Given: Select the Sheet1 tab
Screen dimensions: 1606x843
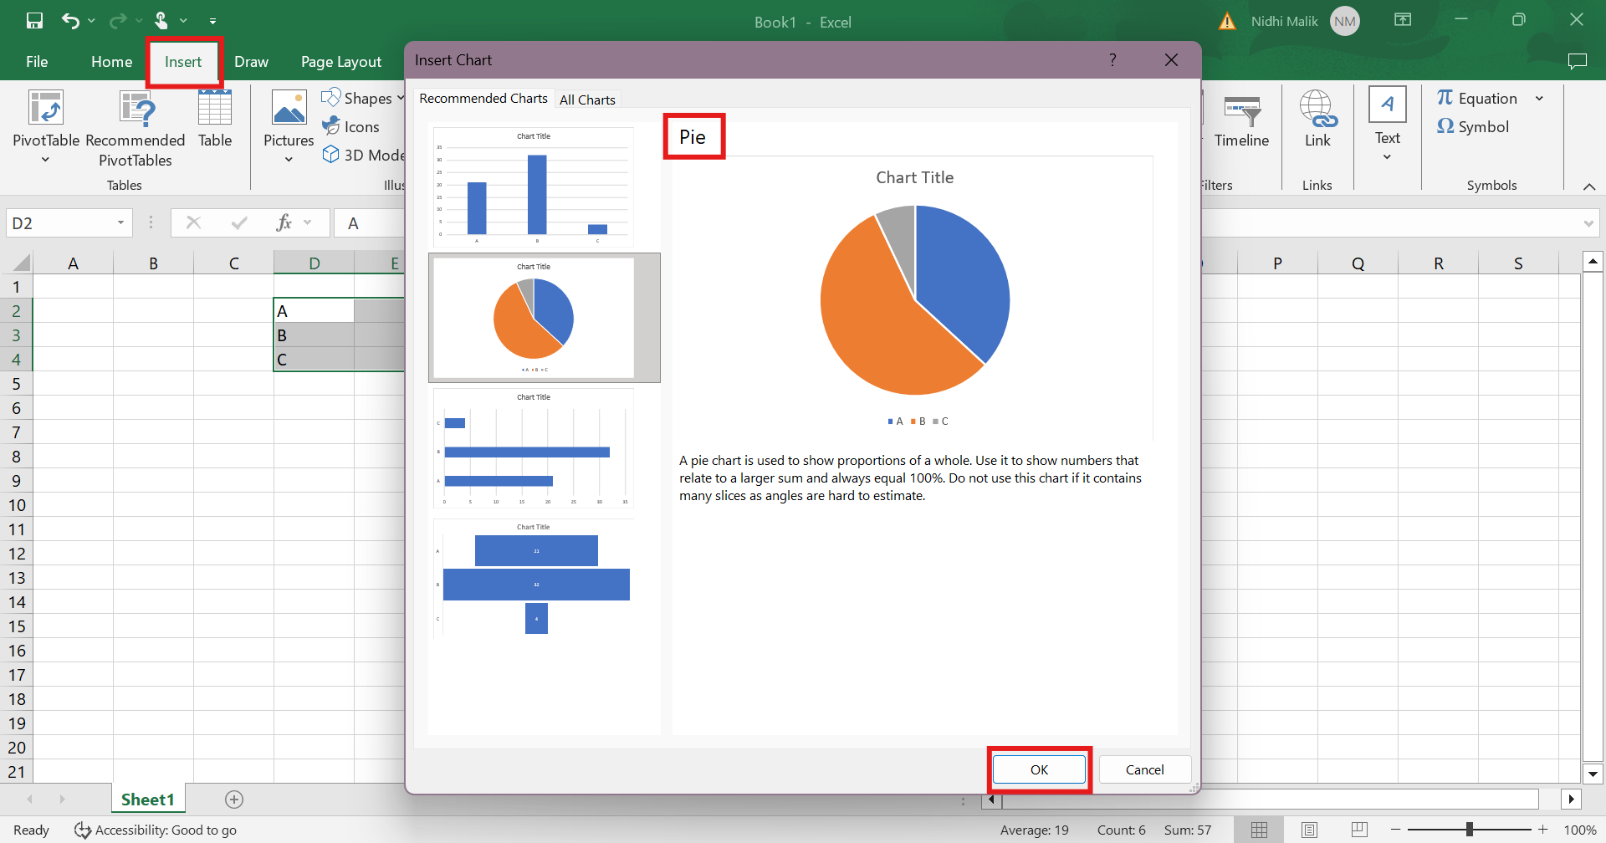Looking at the screenshot, I should point(148,800).
